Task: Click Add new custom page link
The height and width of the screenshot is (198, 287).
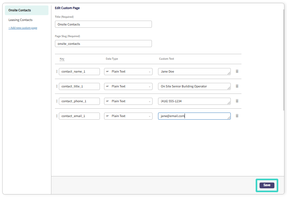Action: coord(23,28)
